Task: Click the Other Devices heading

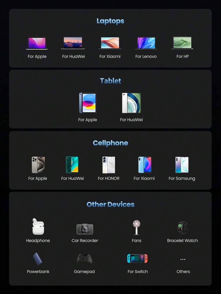Action: pos(110,205)
